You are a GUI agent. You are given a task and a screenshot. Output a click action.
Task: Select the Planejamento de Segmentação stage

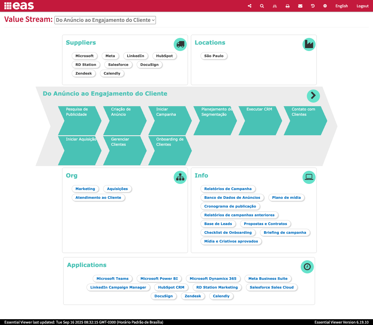[x=215, y=121]
